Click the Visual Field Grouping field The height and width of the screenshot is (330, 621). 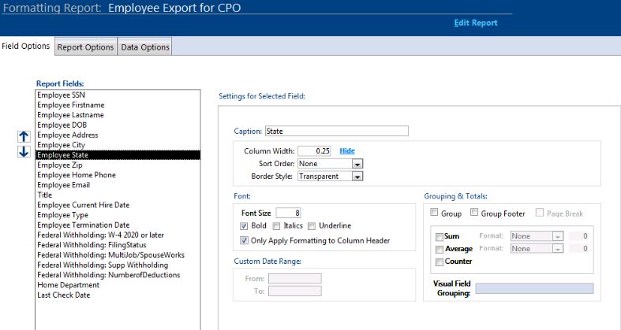point(535,288)
